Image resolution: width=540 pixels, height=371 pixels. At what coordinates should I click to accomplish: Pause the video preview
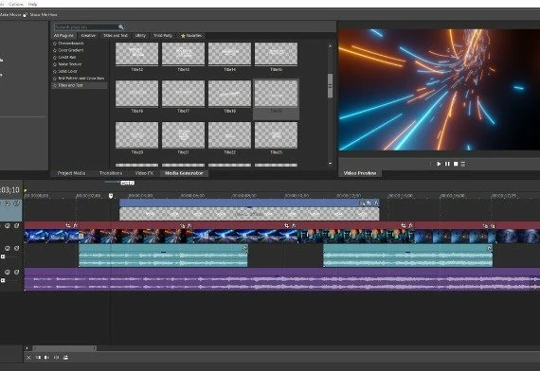click(447, 164)
